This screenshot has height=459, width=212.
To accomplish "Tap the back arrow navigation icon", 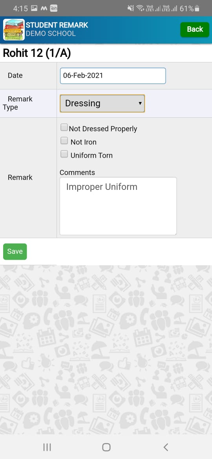I will pos(166,447).
